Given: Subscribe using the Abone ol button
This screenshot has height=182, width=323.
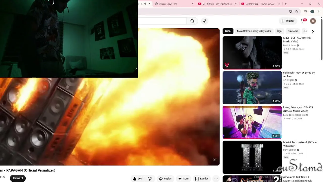Looking at the screenshot, I should 18,178.
